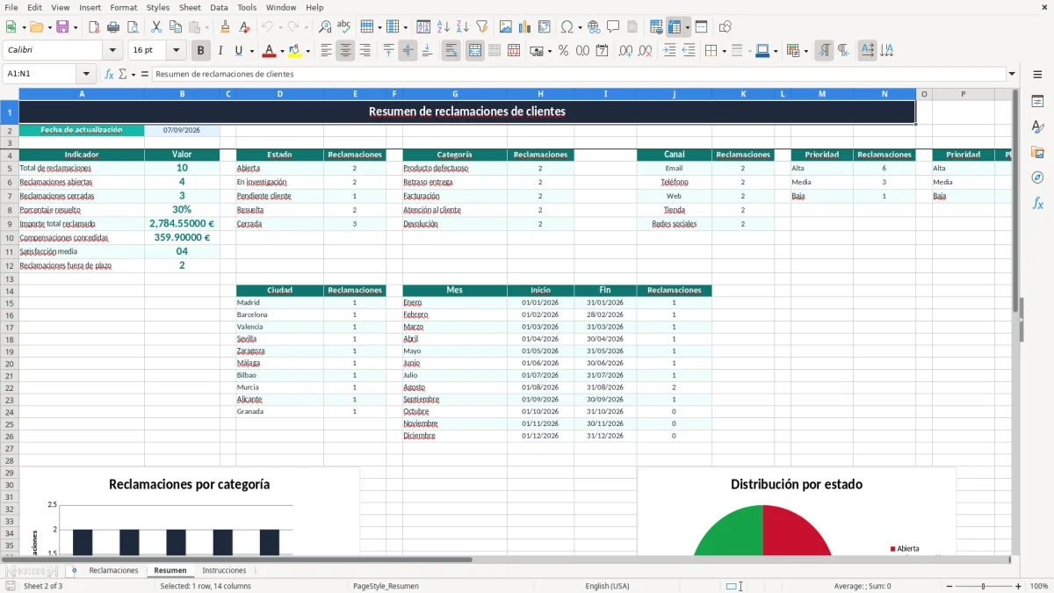Select column header H
The height and width of the screenshot is (593, 1054).
540,94
